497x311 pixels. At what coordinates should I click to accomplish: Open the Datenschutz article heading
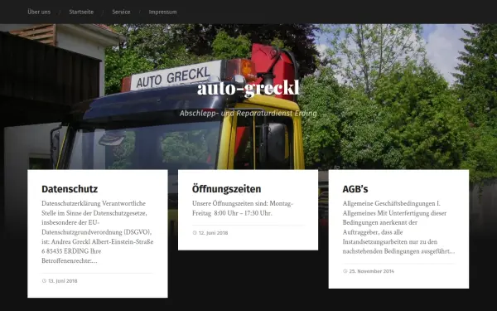click(70, 189)
